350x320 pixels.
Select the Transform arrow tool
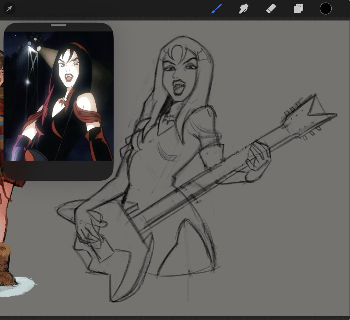click(x=9, y=9)
